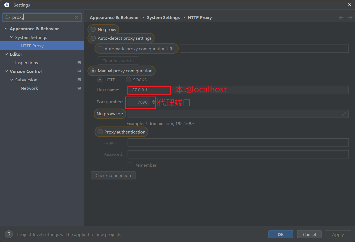Click project-level icon beside Network
355x242 pixels.
[x=79, y=88]
